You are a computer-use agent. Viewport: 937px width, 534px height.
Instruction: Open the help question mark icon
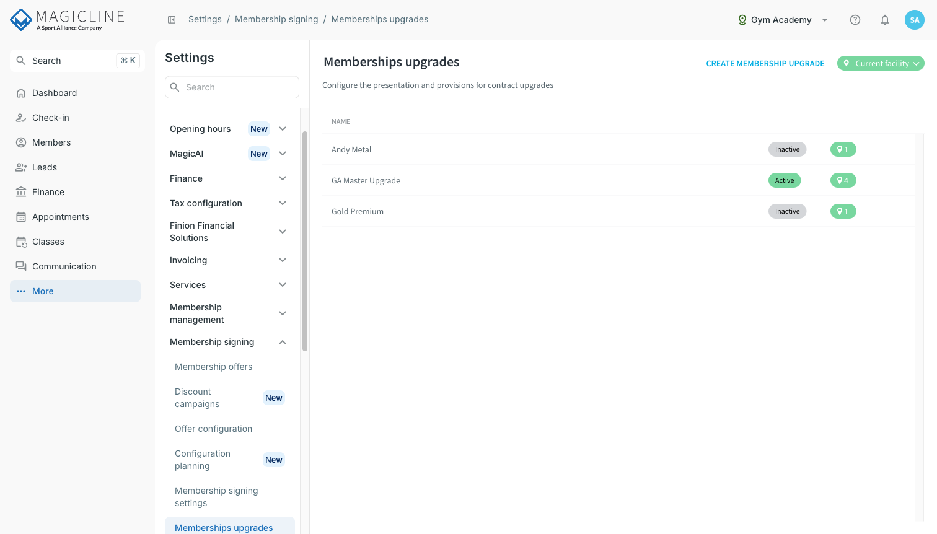[x=855, y=20]
